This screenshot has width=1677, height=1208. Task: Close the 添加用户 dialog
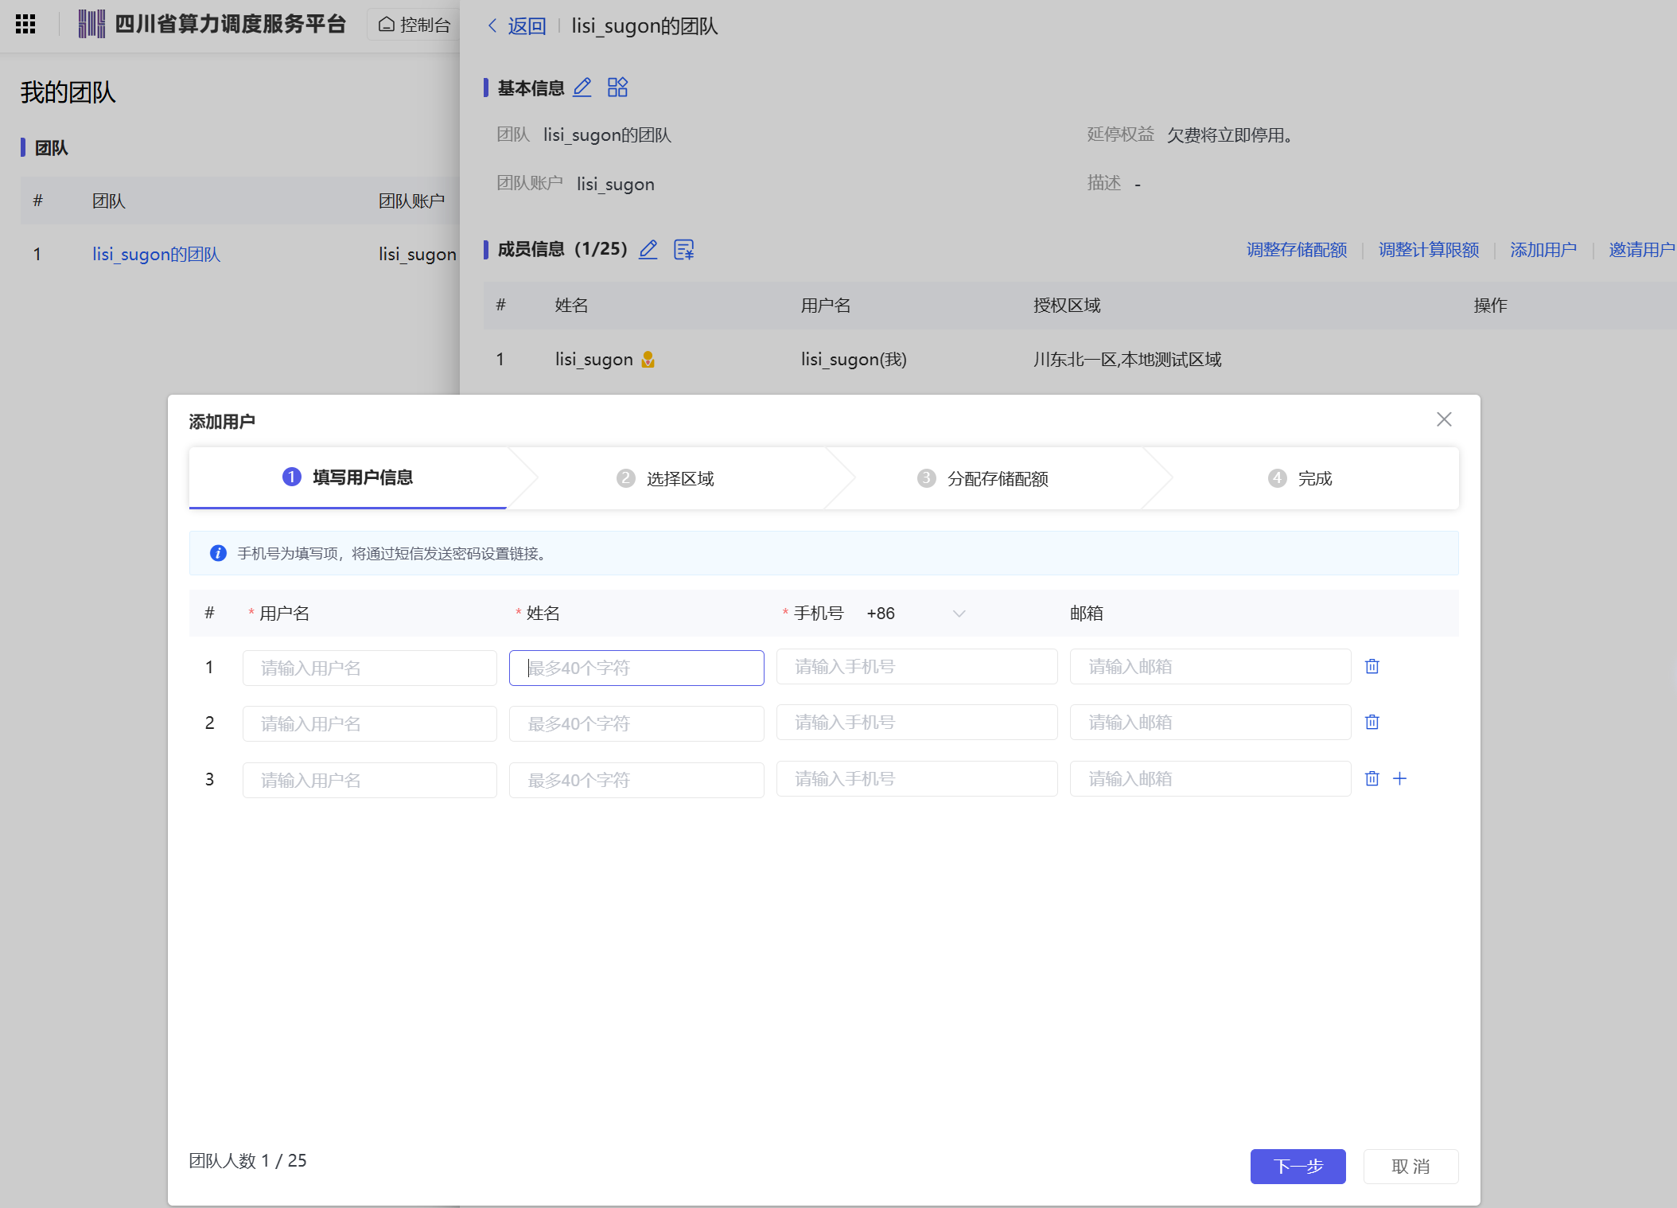click(x=1444, y=419)
